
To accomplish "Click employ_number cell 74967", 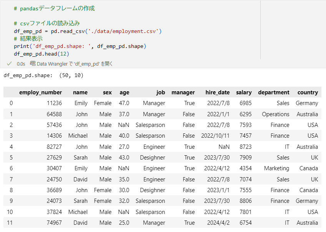I will tap(54, 223).
